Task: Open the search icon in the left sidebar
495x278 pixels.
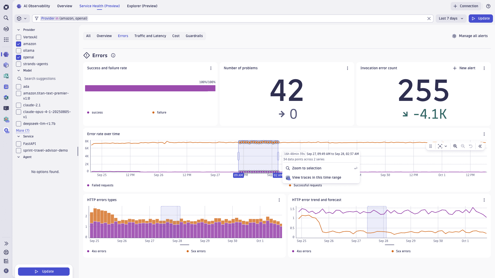Action: 6,18
